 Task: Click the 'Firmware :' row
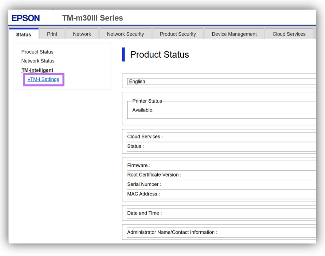(x=222, y=165)
